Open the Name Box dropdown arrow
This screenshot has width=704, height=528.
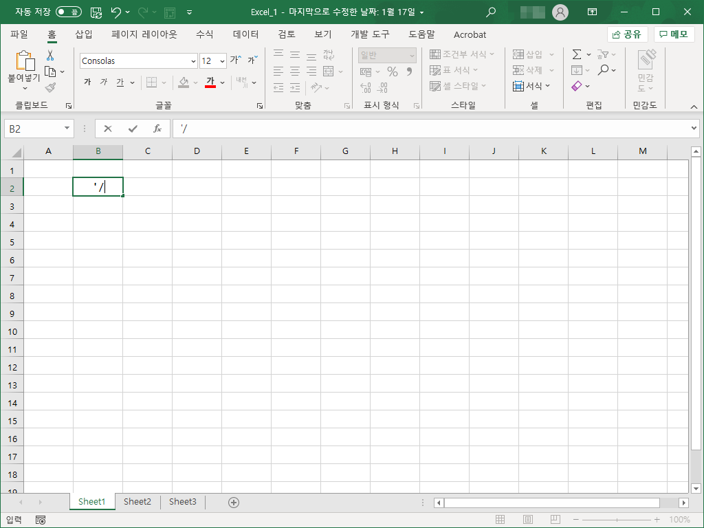click(x=67, y=129)
